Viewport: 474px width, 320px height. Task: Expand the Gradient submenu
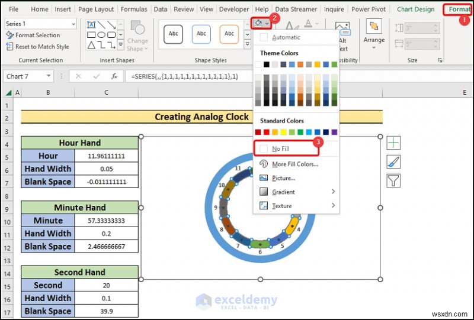coord(296,192)
